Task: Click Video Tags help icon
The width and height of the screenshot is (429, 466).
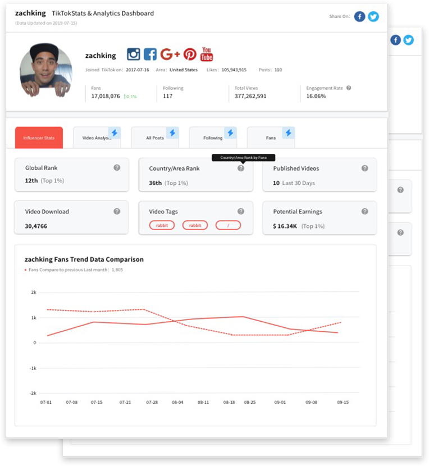Action: click(x=241, y=211)
